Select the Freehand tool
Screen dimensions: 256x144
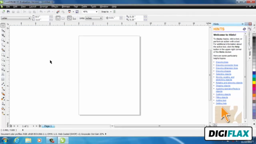click(x=3, y=45)
